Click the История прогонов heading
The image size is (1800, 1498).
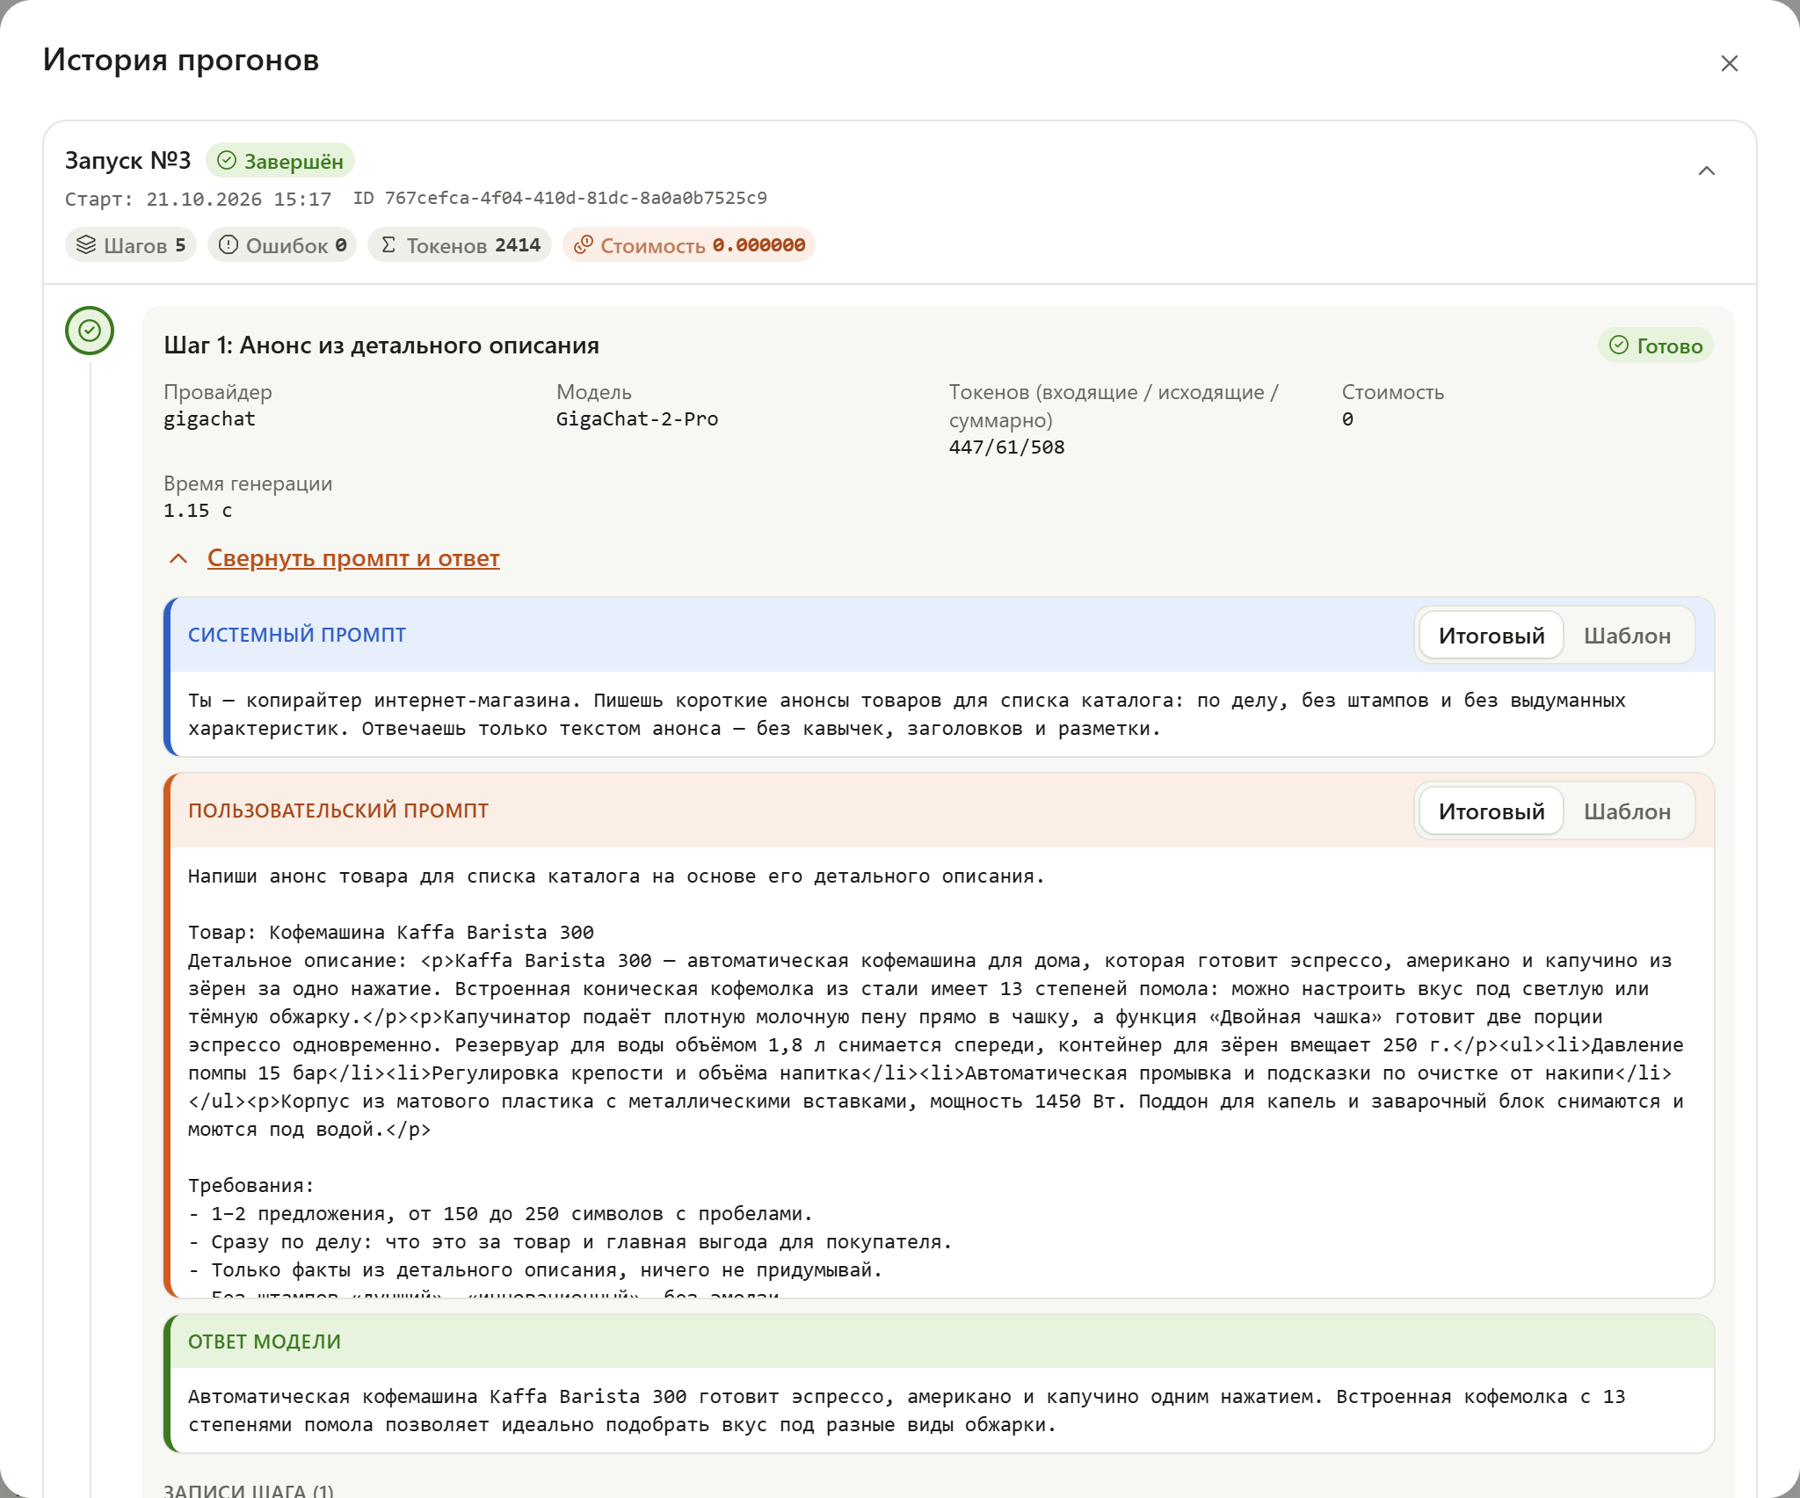point(181,60)
